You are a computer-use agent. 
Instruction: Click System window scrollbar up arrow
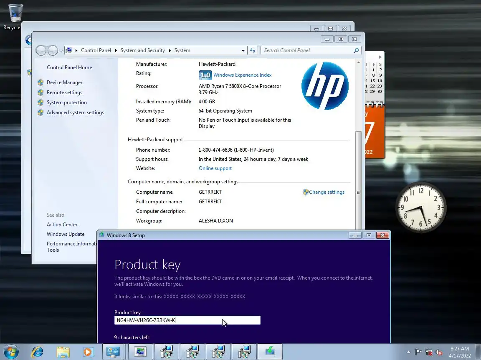[359, 62]
